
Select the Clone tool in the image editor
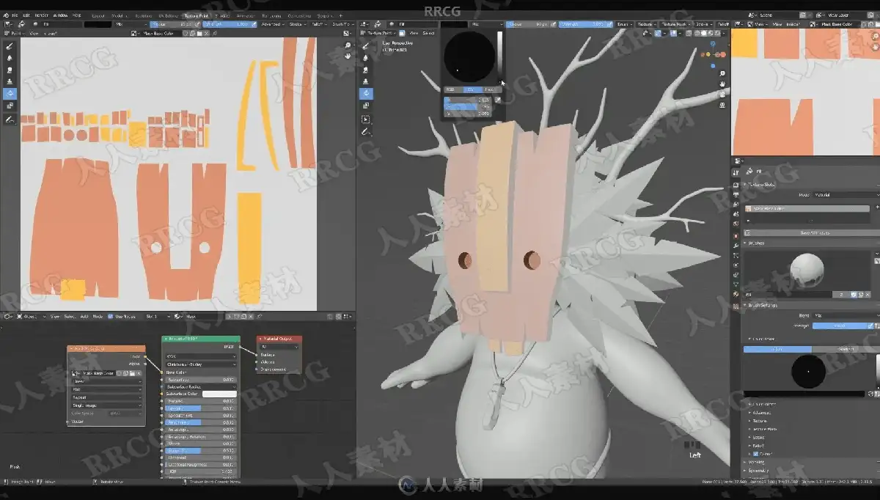click(10, 81)
